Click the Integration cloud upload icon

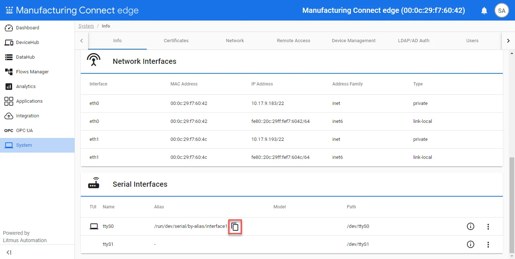click(x=9, y=116)
